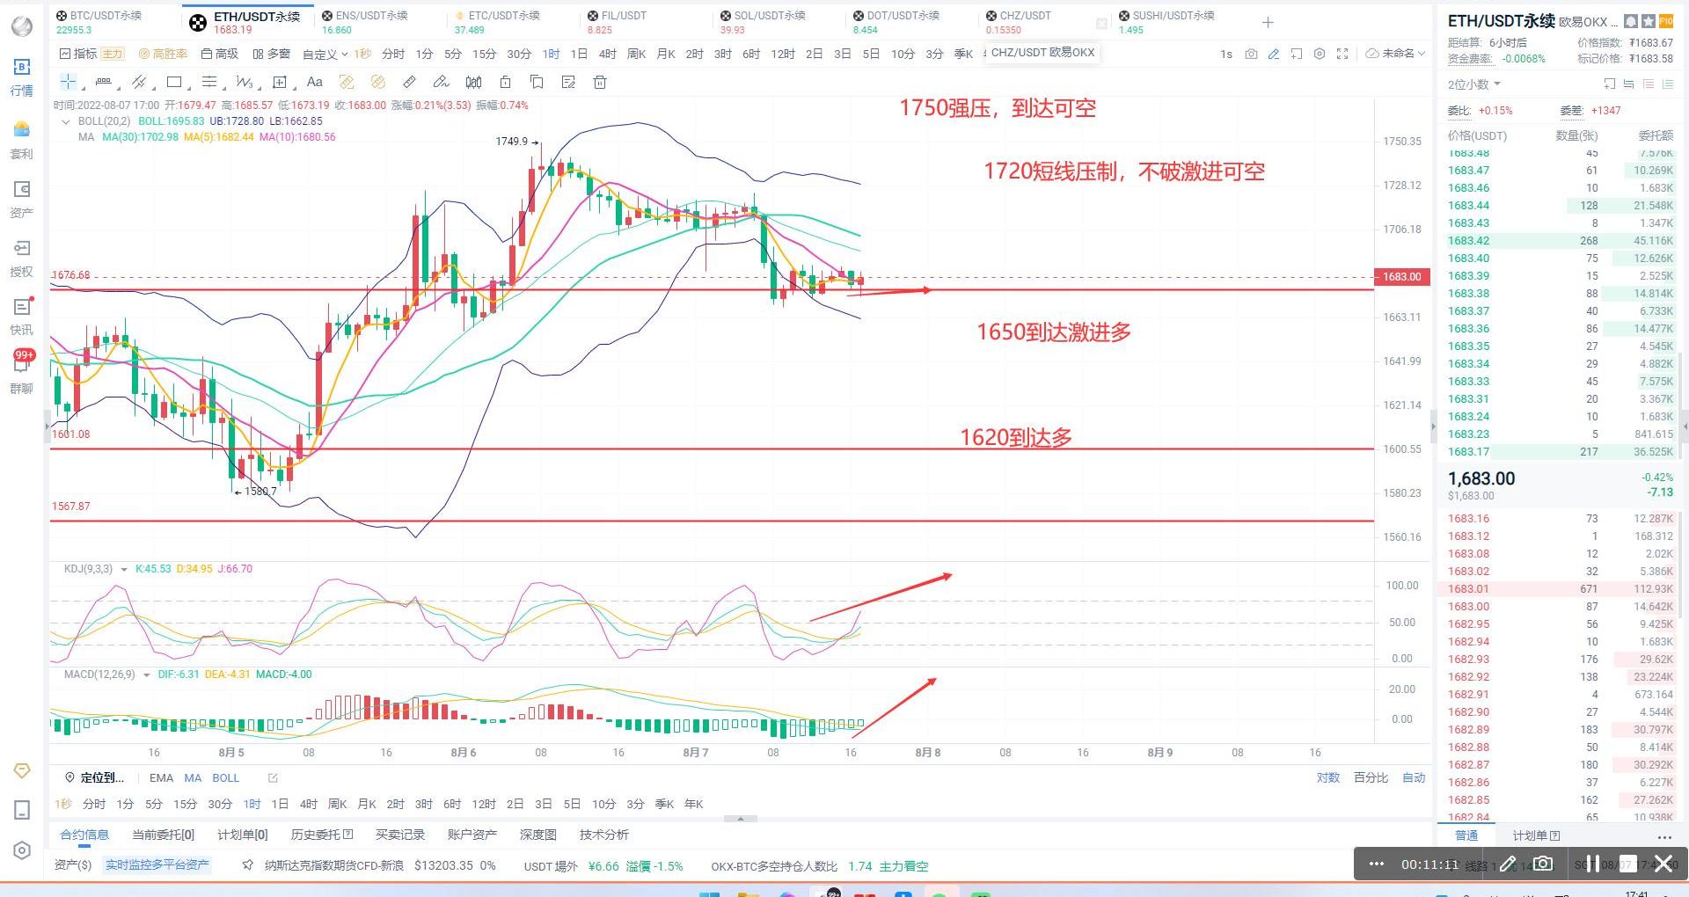Switch price axis to 对数 logarithmic scale
Screen dimensions: 1689x897
1327,777
